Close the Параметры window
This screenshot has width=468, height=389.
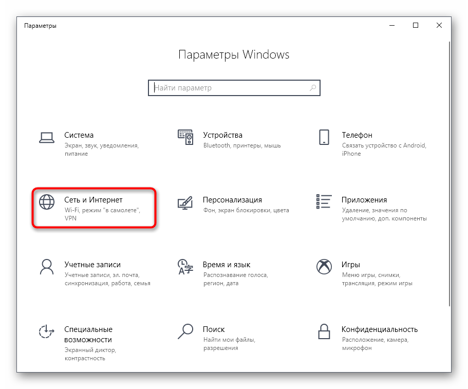tap(439, 25)
